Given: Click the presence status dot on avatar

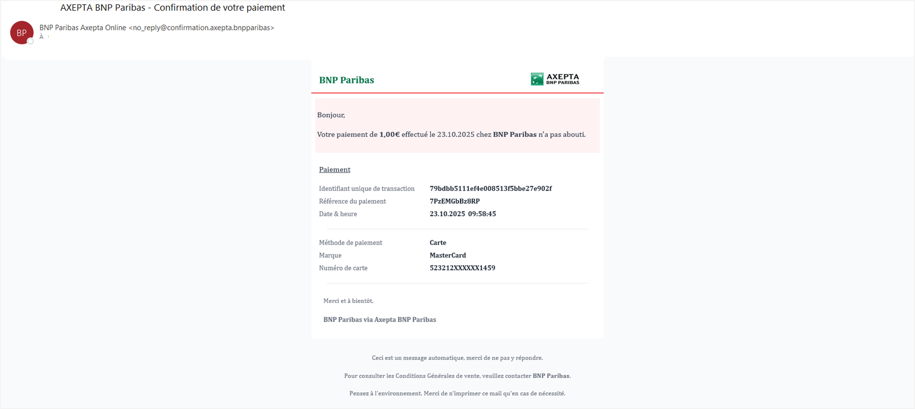Looking at the screenshot, I should tap(31, 42).
